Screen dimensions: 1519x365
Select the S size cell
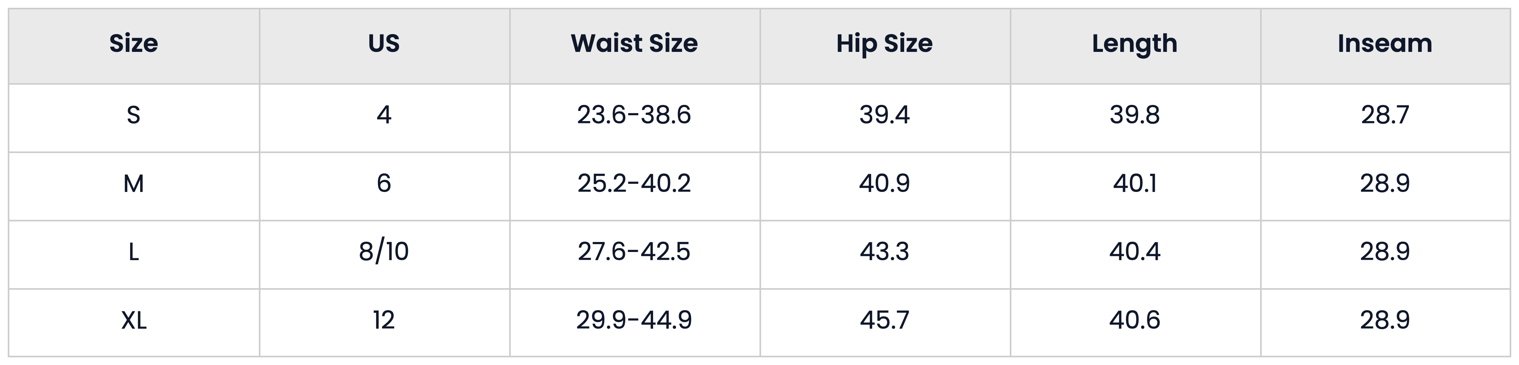click(134, 118)
